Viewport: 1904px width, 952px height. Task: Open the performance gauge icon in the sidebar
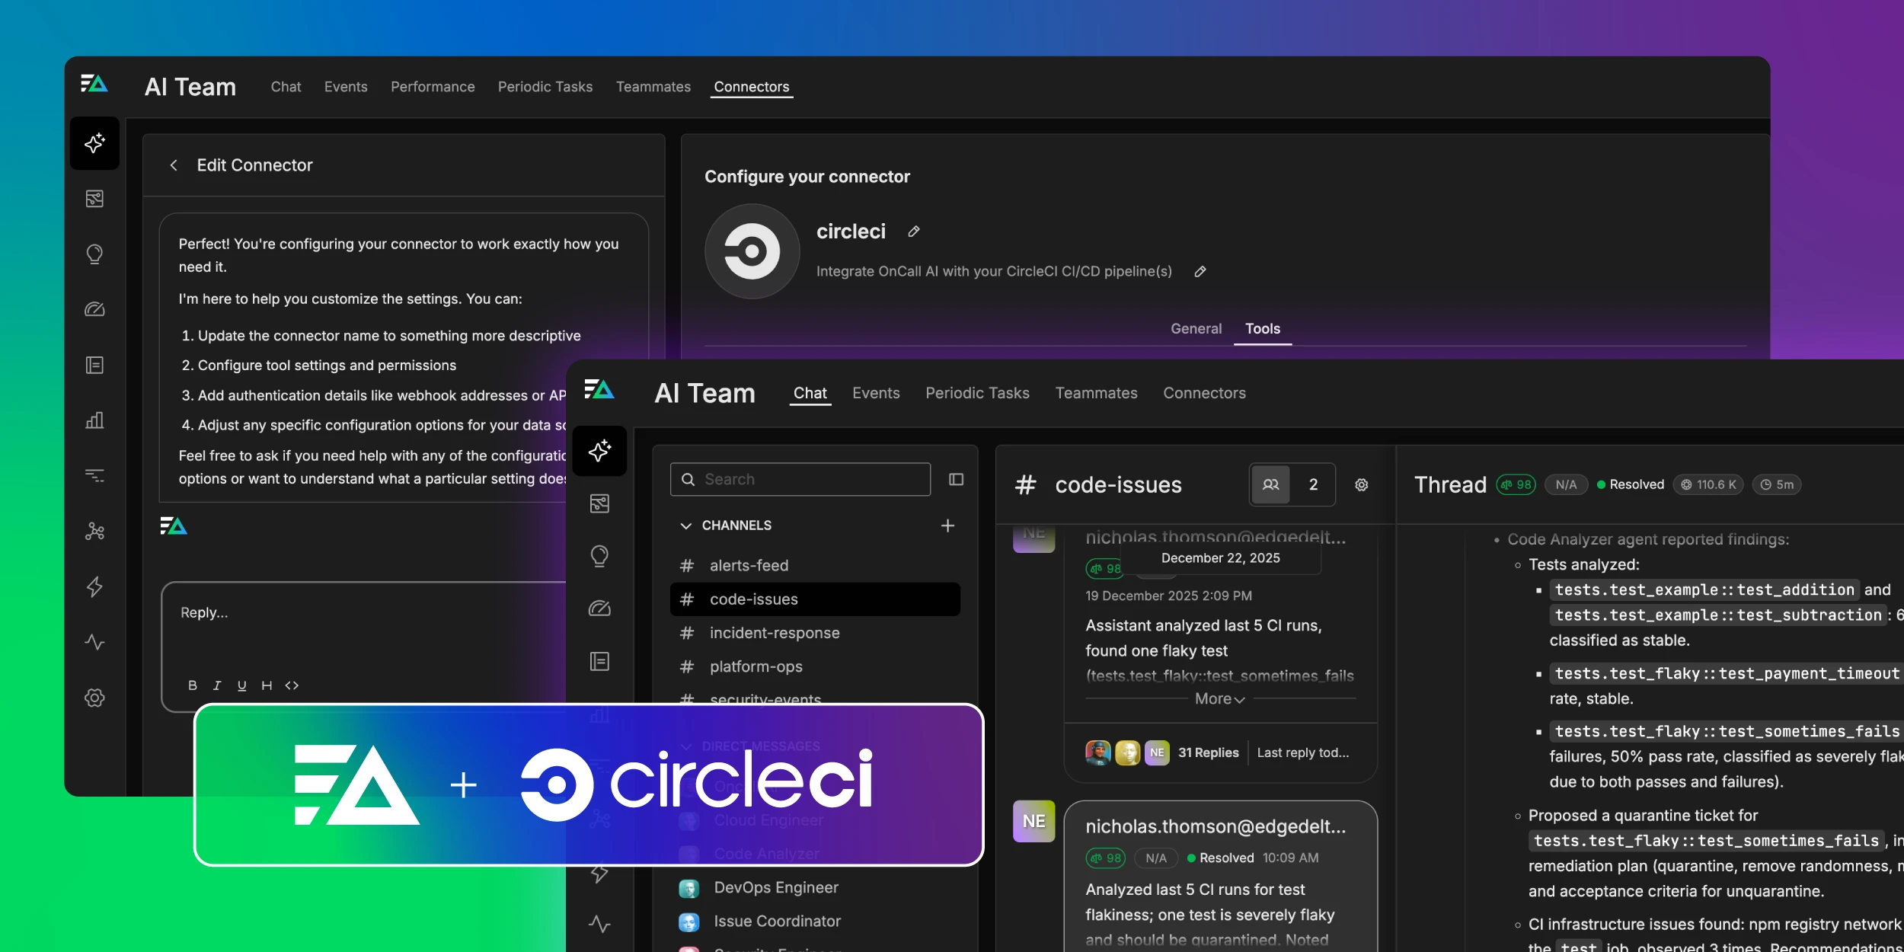(x=95, y=308)
